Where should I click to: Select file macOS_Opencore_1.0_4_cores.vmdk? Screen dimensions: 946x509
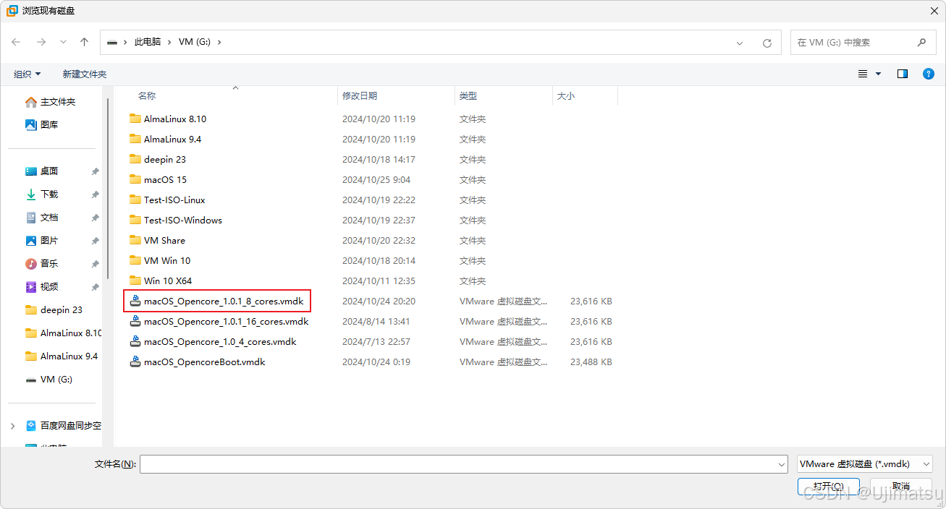(220, 342)
